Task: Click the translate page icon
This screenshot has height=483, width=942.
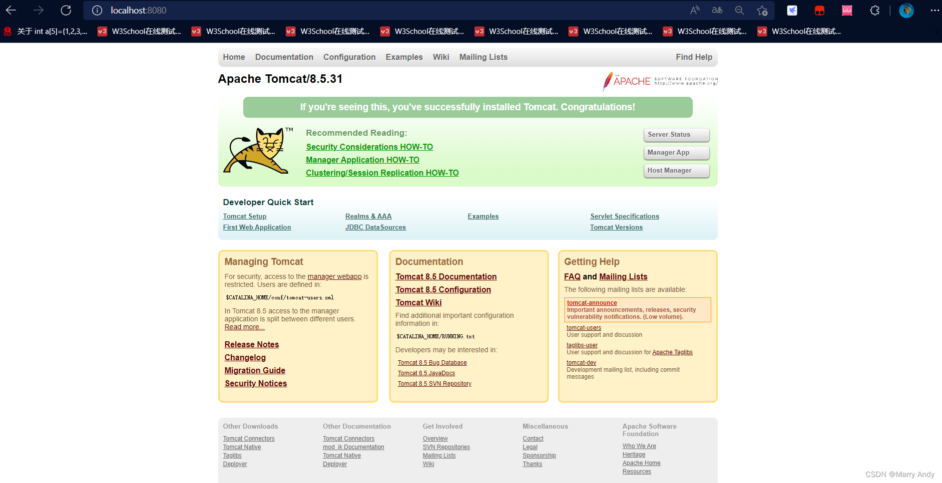Action: click(x=717, y=10)
